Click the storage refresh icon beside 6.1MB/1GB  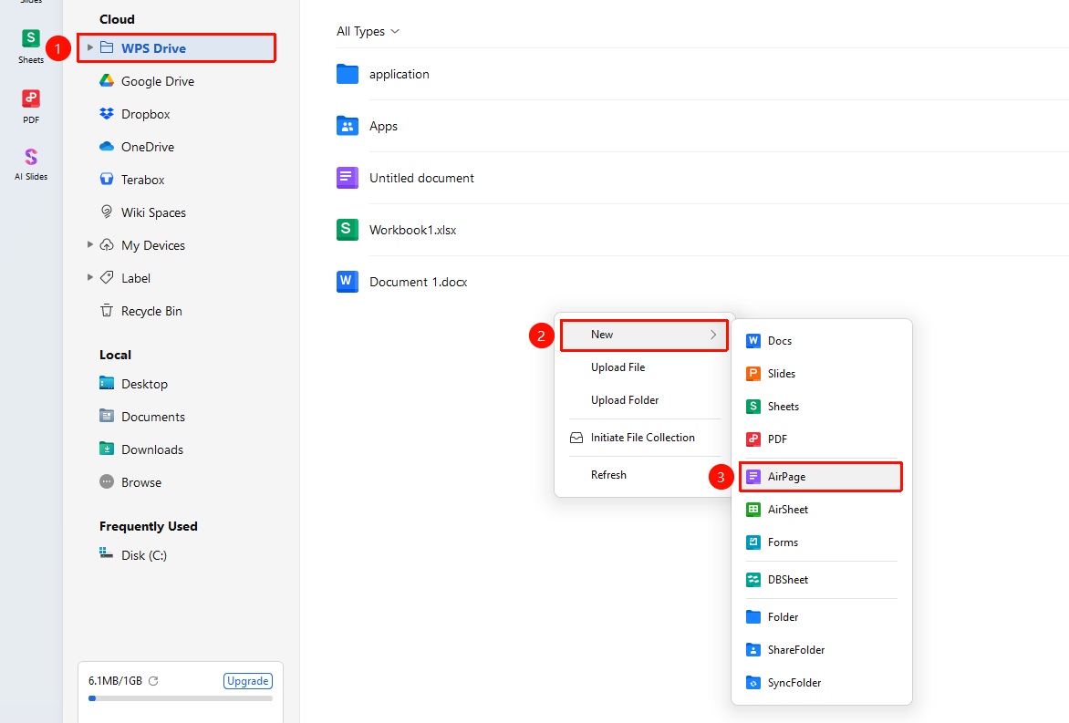point(153,681)
